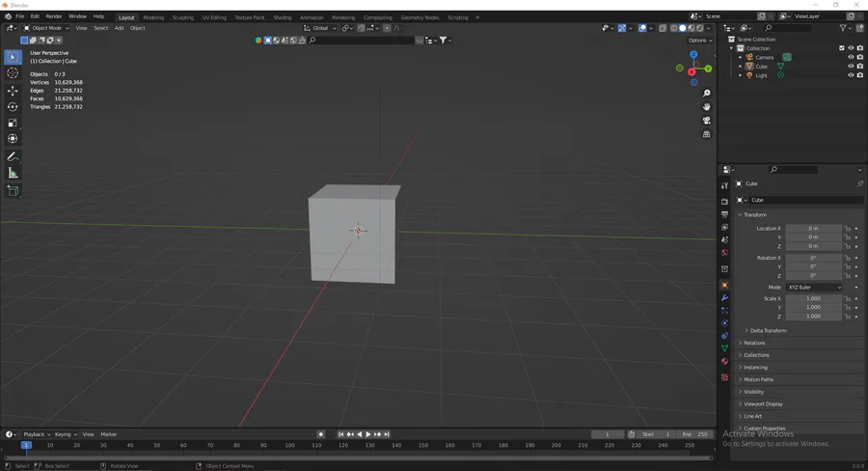Image resolution: width=868 pixels, height=471 pixels.
Task: Open the Output properties tab icon
Action: [x=724, y=214]
